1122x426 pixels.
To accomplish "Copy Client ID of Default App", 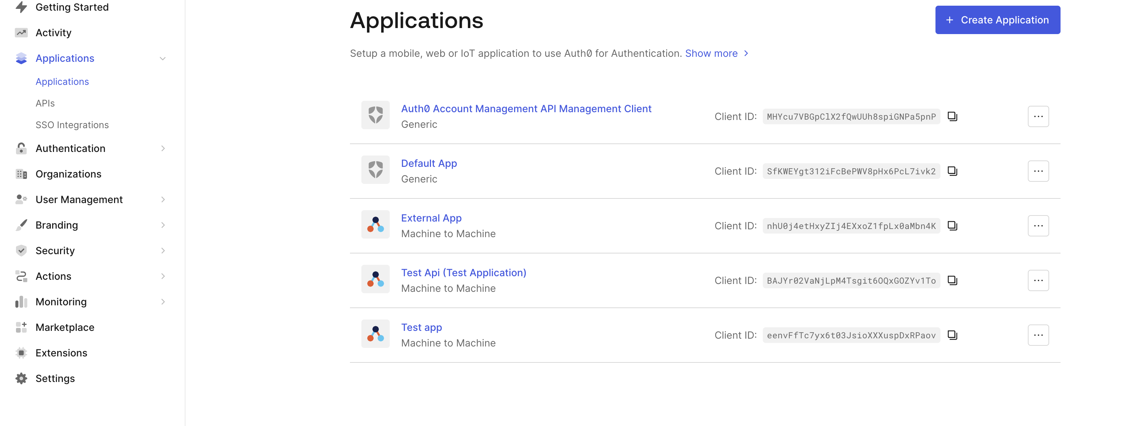I will [x=952, y=171].
